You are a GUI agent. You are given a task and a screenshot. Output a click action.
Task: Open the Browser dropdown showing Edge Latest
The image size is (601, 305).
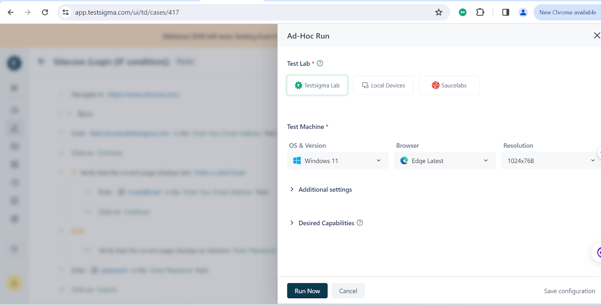point(445,161)
